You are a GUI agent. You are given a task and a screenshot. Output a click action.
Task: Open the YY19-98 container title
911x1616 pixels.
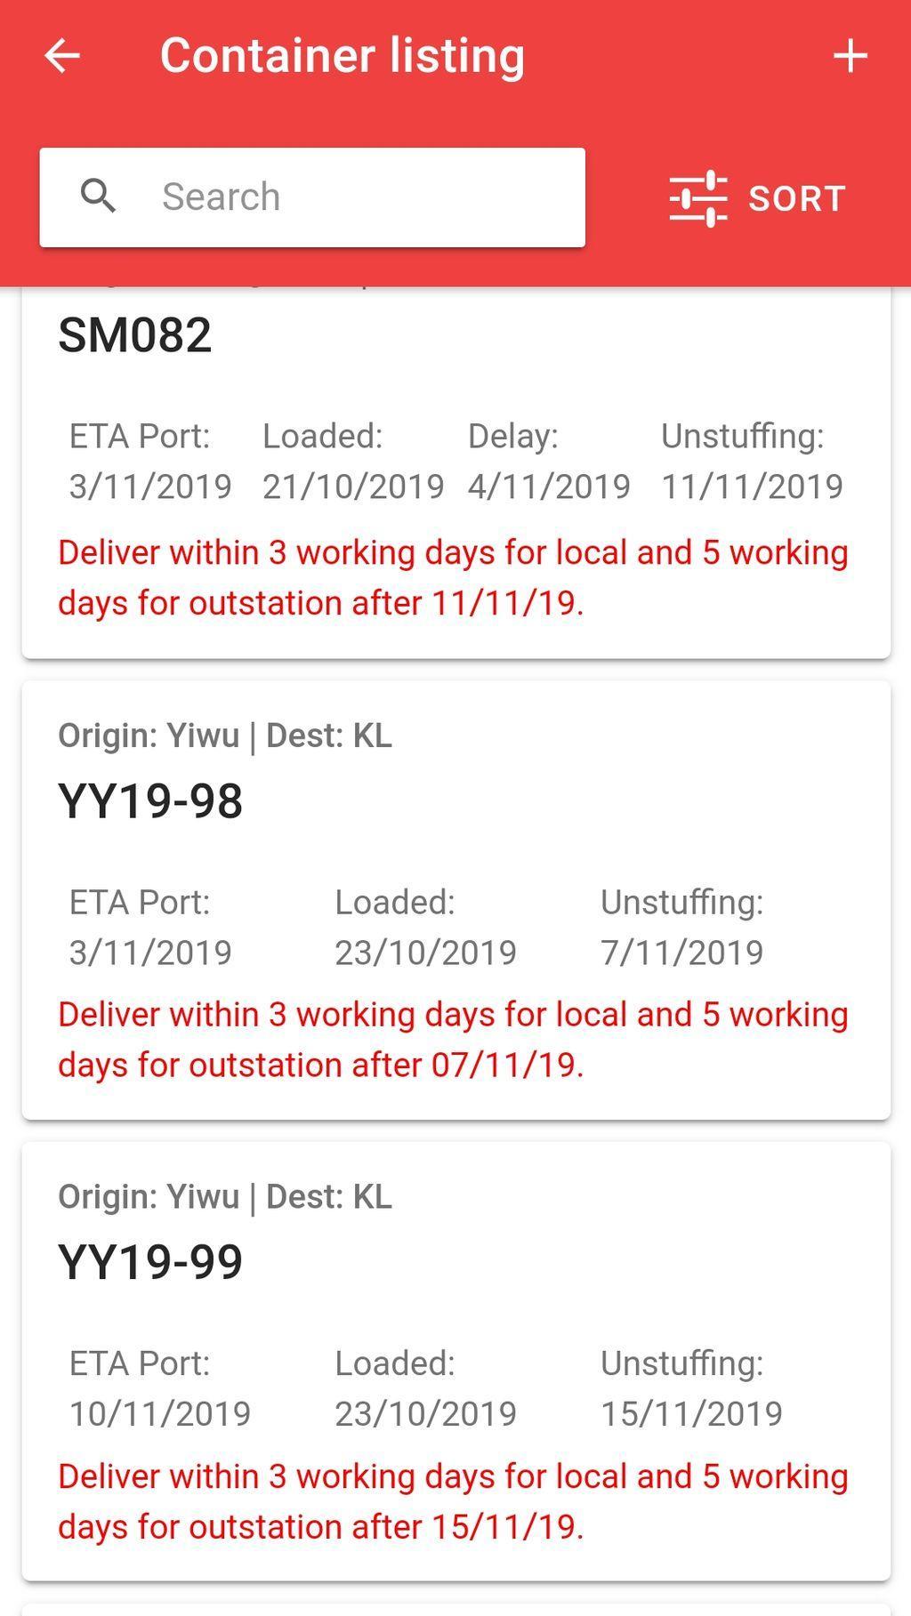150,800
